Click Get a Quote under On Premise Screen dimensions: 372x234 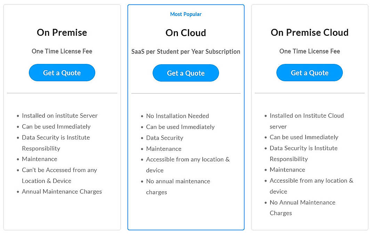[62, 73]
